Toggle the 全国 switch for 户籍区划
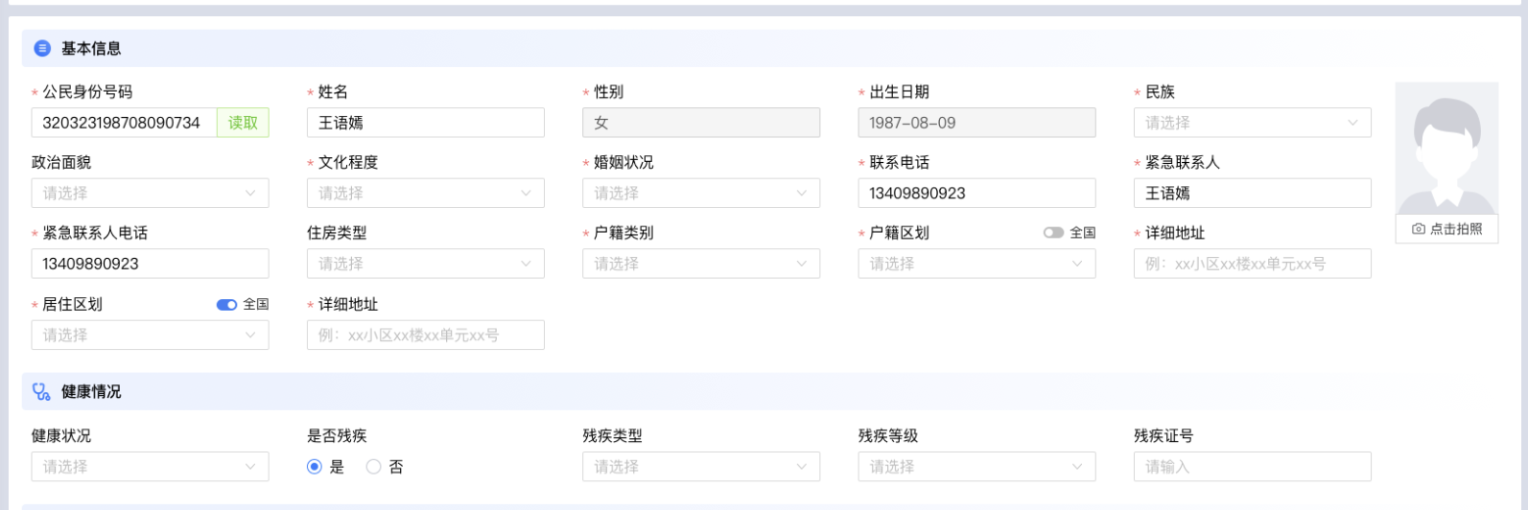This screenshot has width=1528, height=510. click(1053, 233)
